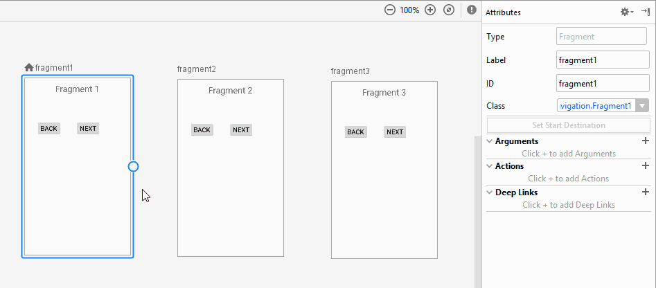Click the Label input field

click(x=602, y=60)
